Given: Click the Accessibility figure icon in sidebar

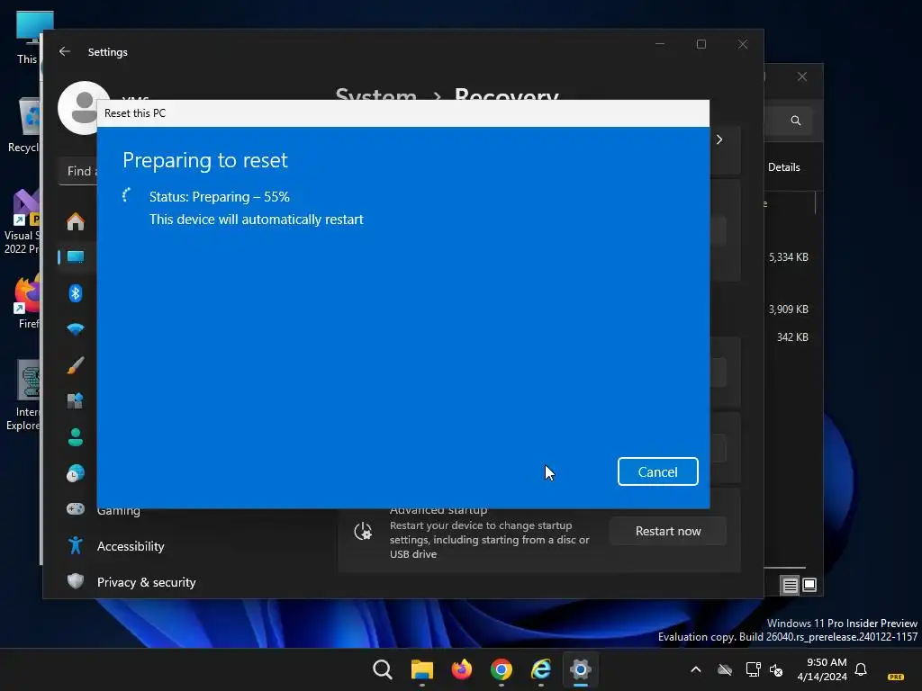Looking at the screenshot, I should point(76,546).
